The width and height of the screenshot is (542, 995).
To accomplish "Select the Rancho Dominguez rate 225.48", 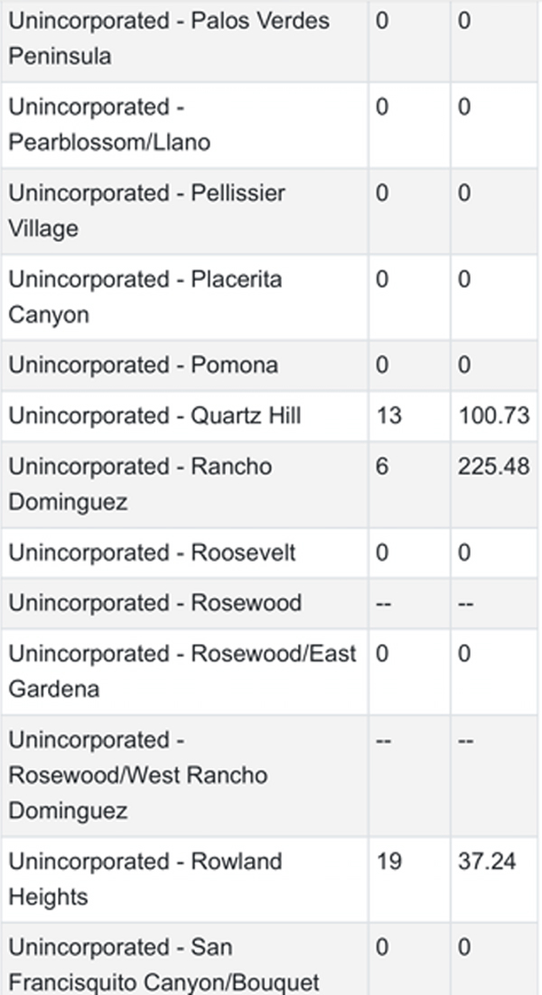I will [494, 467].
